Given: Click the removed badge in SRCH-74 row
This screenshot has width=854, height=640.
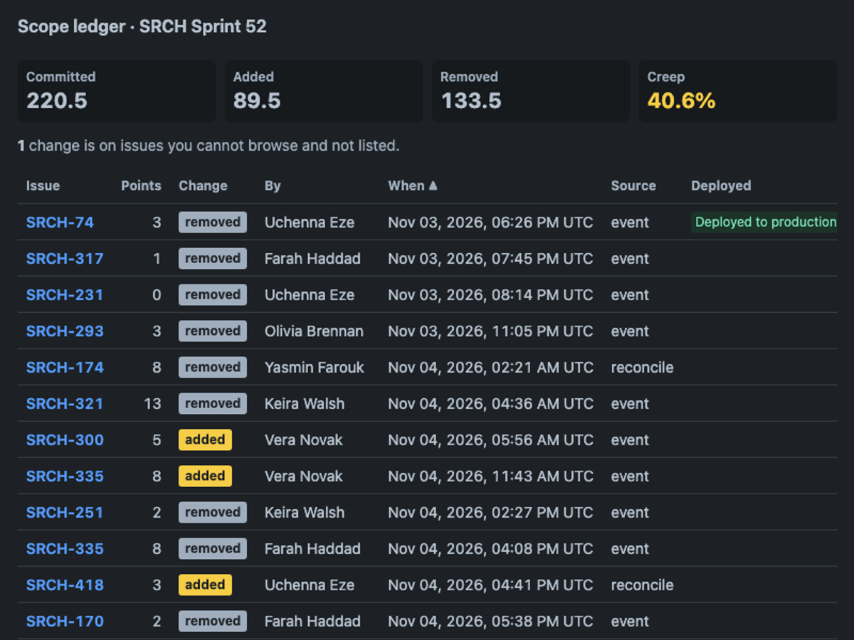Looking at the screenshot, I should coord(213,222).
